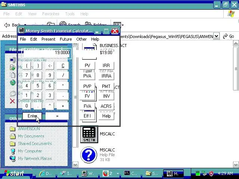
Task: Open the calculator's Edit menu
Action: click(x=34, y=39)
